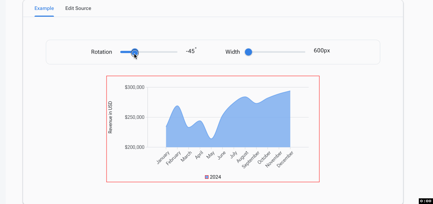Click the Rotation label
433x204 pixels.
(102, 52)
